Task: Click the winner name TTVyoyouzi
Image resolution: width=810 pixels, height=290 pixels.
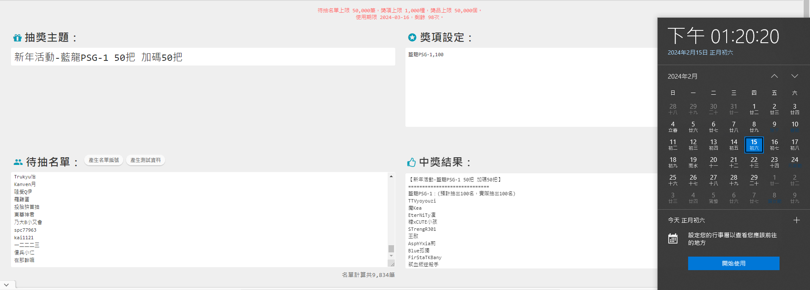Action: coord(422,201)
